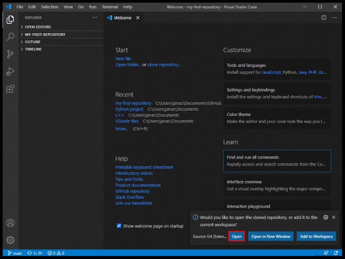Image resolution: width=345 pixels, height=259 pixels.
Task: Click the feedback icon in status bar
Action: (326, 253)
